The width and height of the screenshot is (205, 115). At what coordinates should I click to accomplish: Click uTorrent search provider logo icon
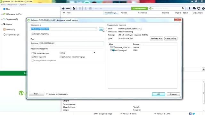[x=151, y=8]
